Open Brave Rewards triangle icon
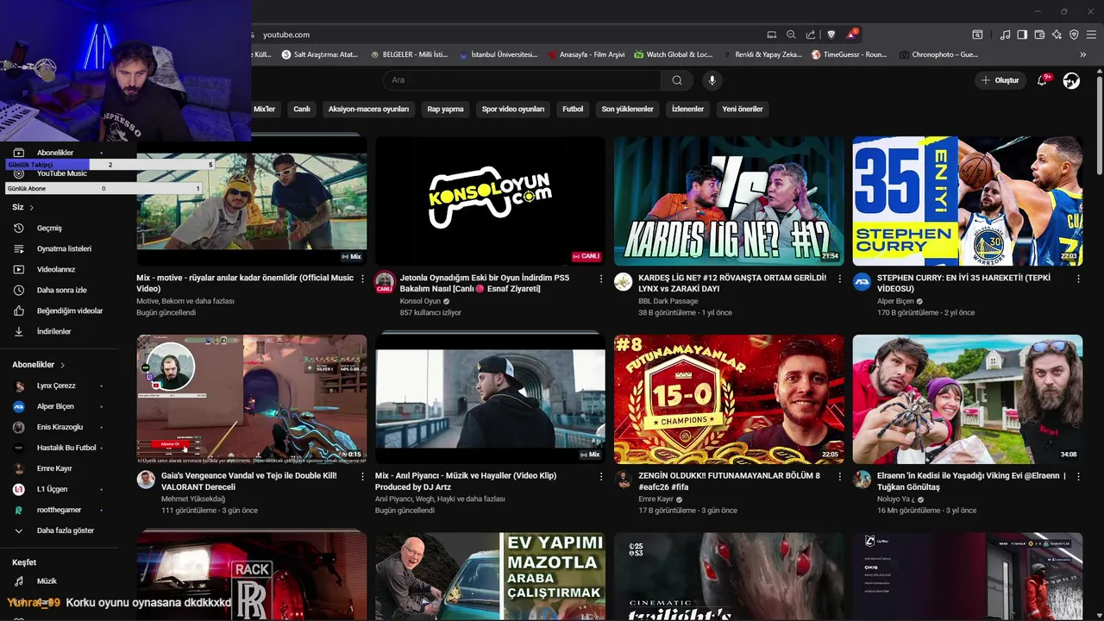Viewport: 1104px width, 621px height. (852, 34)
